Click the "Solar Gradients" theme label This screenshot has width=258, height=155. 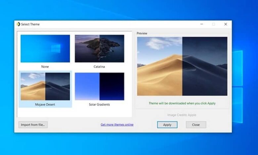pyautogui.click(x=99, y=105)
